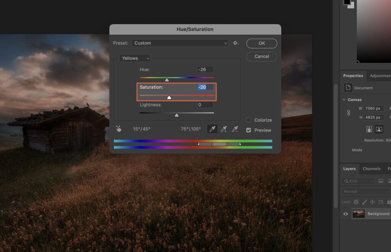
Task: Select the subtract-from-sample eyedropper
Action: click(234, 129)
